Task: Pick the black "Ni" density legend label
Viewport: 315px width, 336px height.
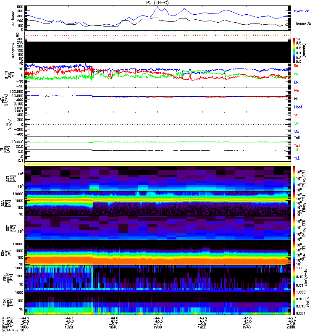Action: [296, 99]
